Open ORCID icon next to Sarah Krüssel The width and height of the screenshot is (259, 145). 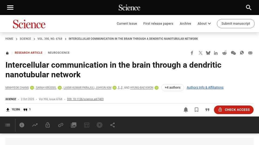(60, 88)
